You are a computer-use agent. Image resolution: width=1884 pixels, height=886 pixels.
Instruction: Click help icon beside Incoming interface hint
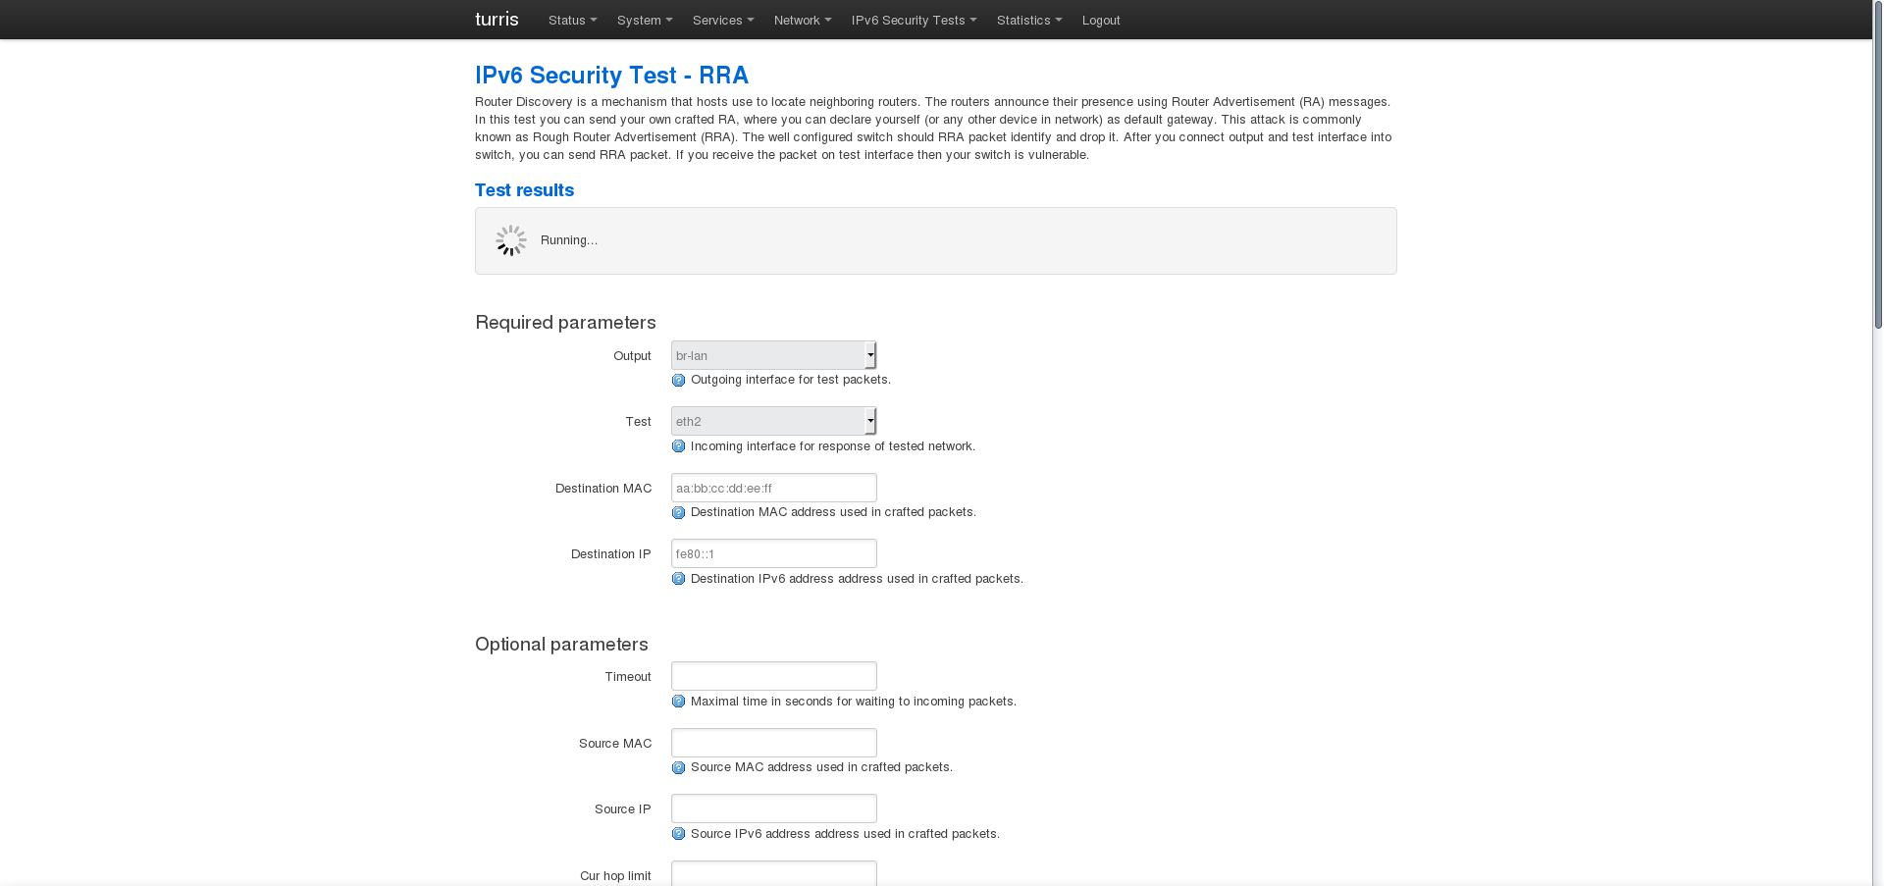678,446
